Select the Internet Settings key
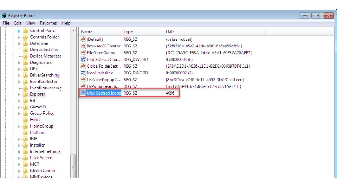Screen dimensions: 337x187 click(45, 151)
